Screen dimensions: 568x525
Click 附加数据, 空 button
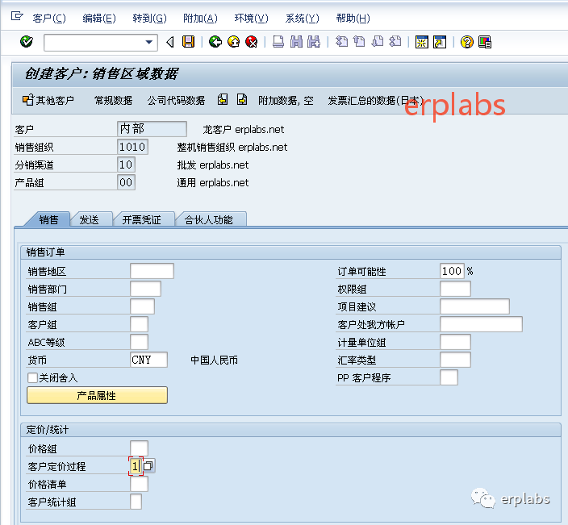coord(286,100)
